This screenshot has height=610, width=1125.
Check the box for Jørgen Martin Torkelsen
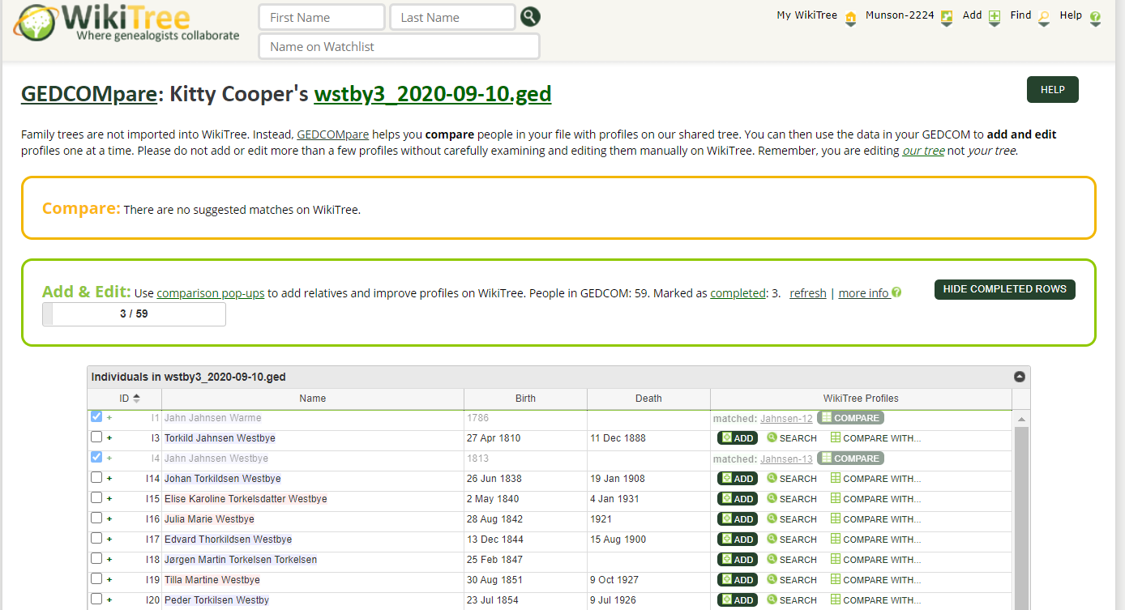[x=96, y=559]
